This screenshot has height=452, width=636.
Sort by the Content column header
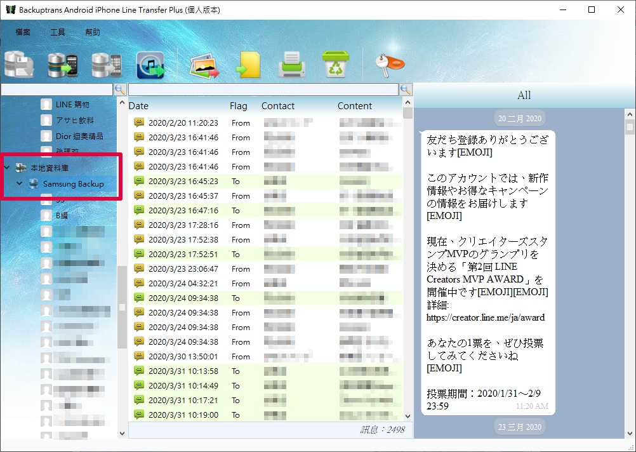pos(355,106)
